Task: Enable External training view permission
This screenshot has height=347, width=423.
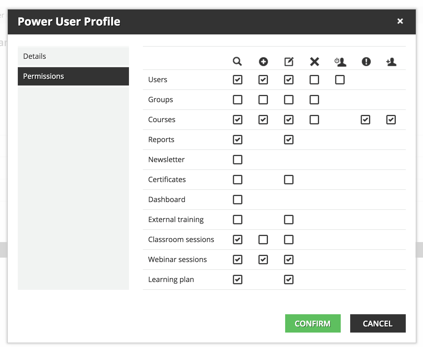Action: click(x=238, y=220)
